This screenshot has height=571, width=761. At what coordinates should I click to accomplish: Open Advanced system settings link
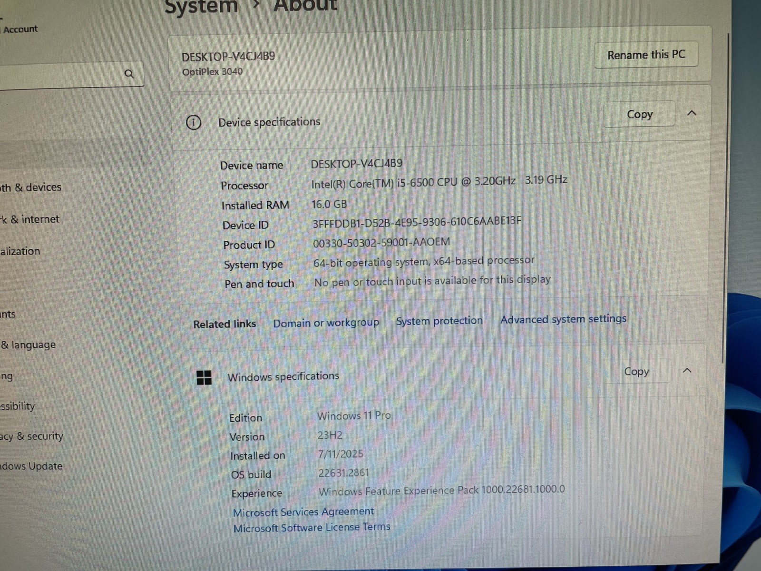pos(563,319)
